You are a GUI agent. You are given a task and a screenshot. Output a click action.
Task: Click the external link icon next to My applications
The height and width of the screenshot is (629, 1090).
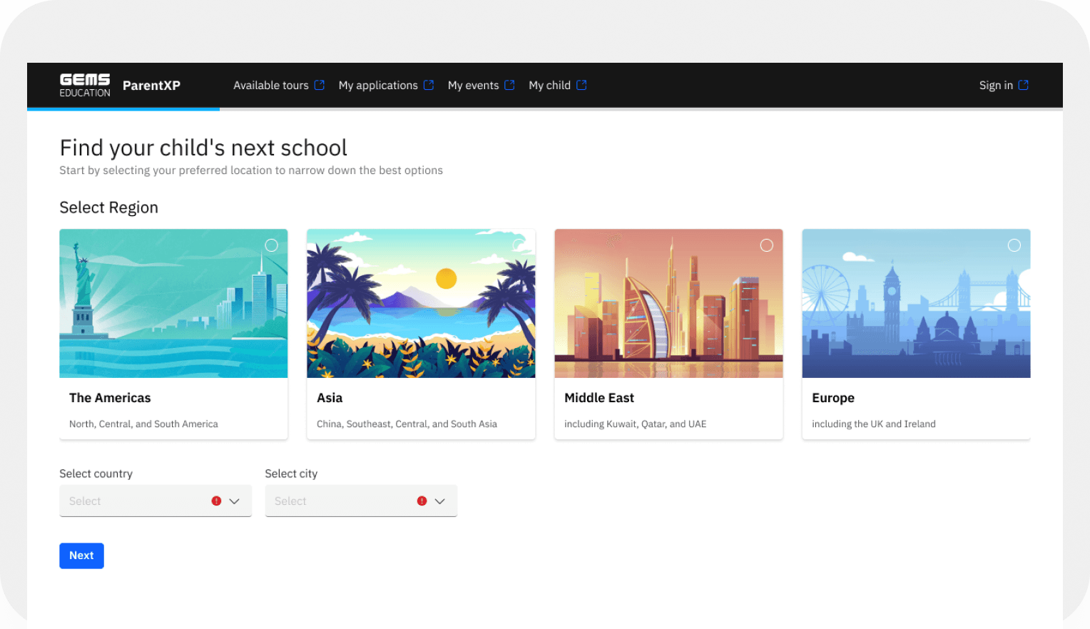tap(429, 85)
